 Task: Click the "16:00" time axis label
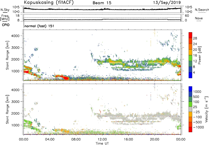128,140
